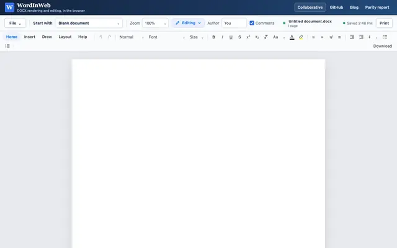Center align text

[x=322, y=37]
